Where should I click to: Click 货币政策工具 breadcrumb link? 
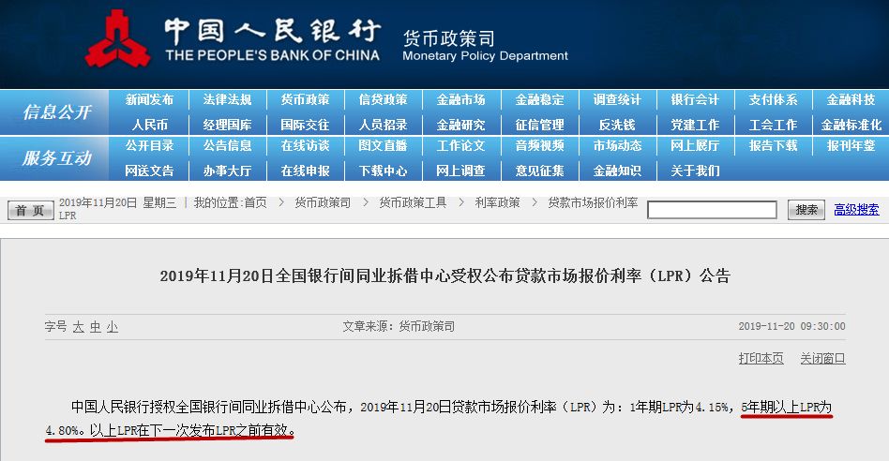[413, 202]
